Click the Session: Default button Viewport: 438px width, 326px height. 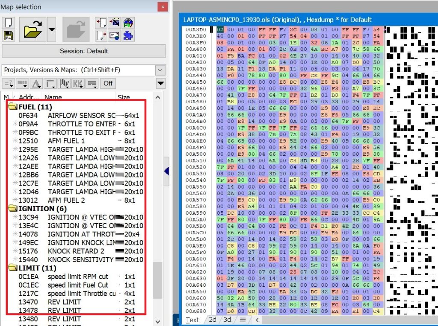(83, 51)
